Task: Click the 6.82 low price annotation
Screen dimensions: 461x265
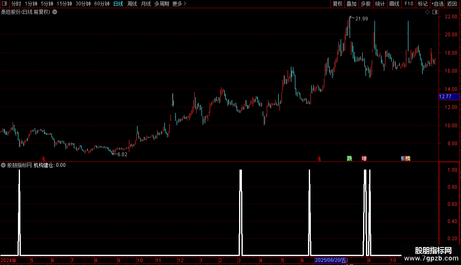Action: (x=122, y=155)
